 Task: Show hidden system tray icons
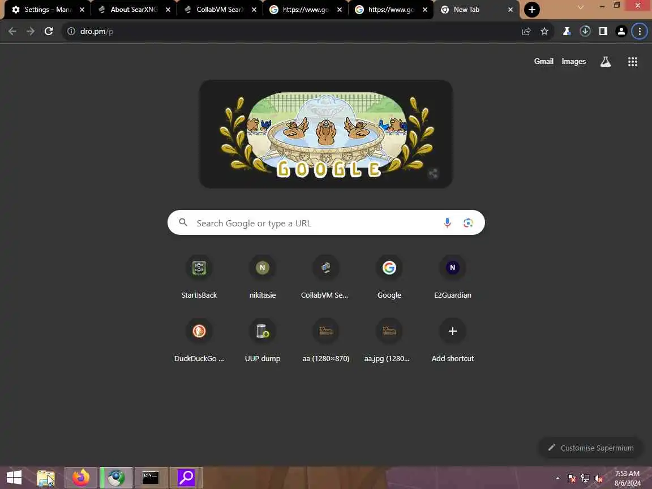tap(557, 478)
